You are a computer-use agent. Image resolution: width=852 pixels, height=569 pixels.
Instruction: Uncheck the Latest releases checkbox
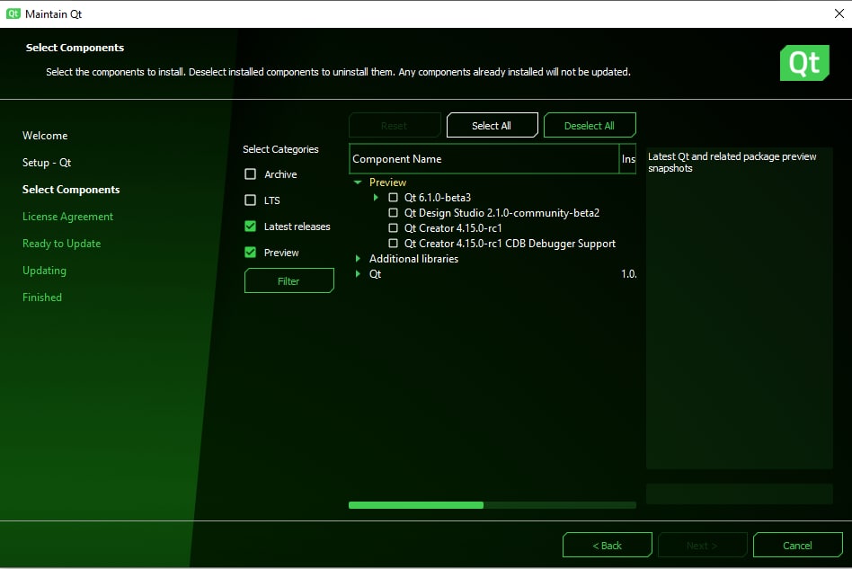(x=250, y=227)
